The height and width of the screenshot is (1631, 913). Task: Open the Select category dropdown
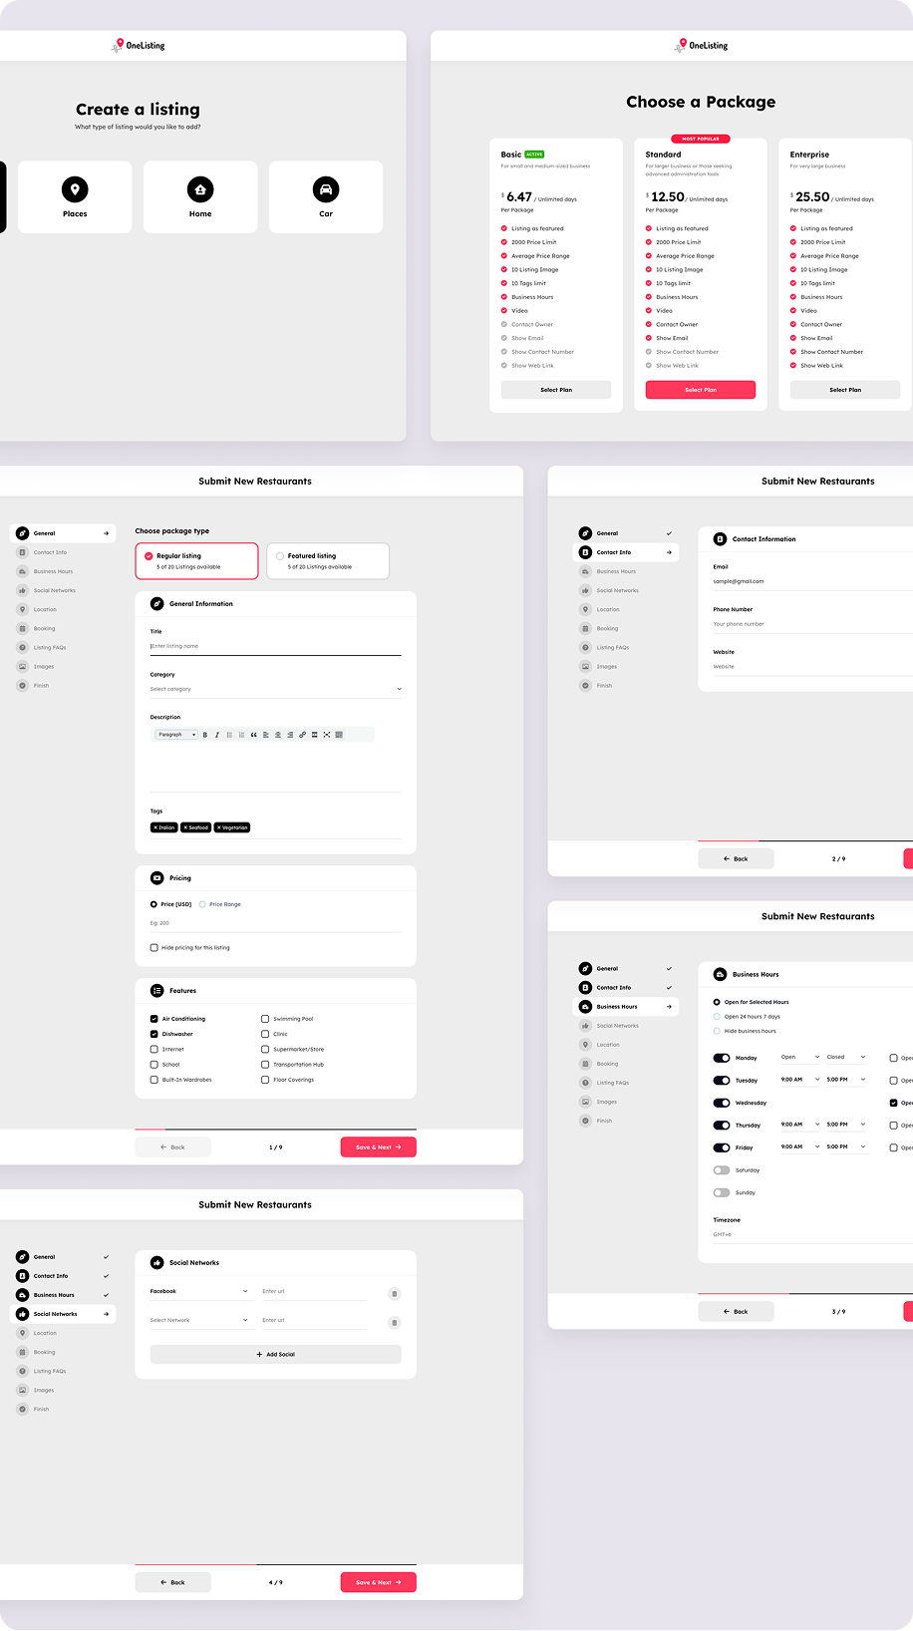pos(276,689)
